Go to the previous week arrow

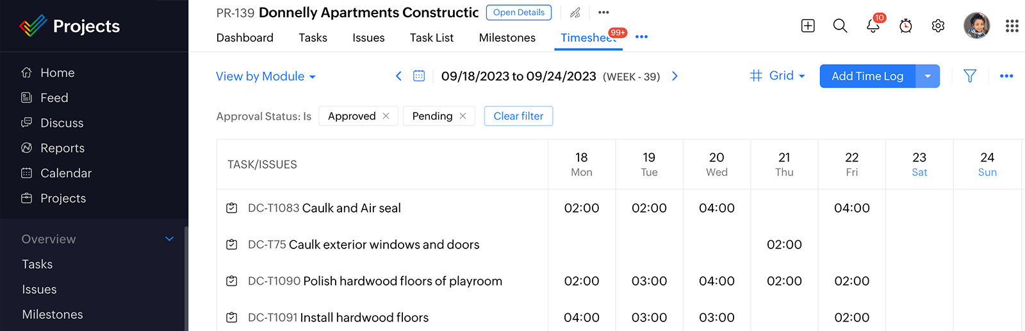pyautogui.click(x=398, y=76)
